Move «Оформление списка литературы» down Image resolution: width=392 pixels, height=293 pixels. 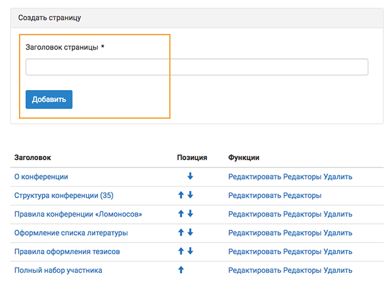(190, 232)
